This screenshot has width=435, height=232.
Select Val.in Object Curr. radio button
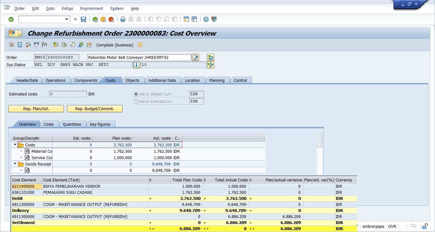136,94
